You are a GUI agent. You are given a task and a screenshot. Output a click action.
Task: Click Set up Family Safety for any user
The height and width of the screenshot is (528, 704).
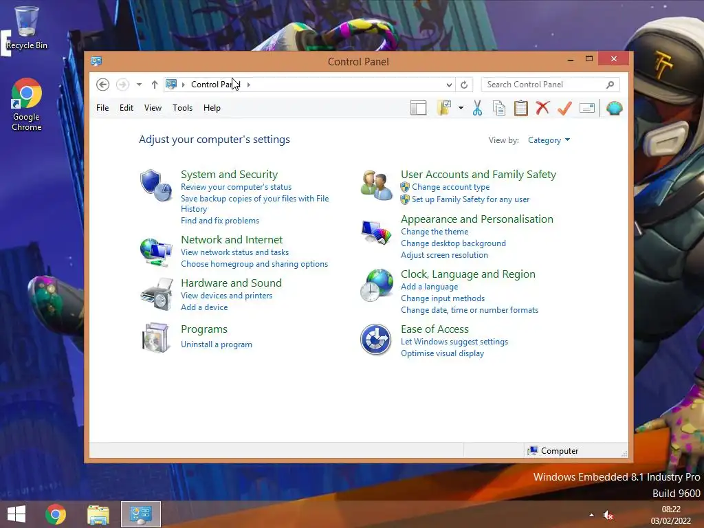pos(470,199)
